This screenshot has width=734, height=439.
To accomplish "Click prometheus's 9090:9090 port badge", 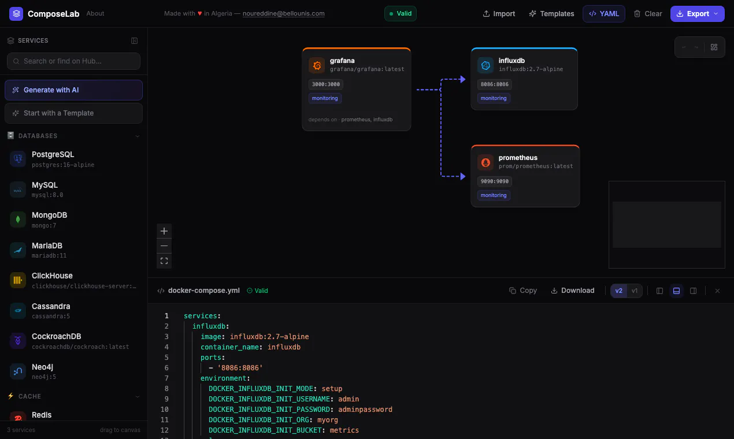I will click(x=494, y=181).
